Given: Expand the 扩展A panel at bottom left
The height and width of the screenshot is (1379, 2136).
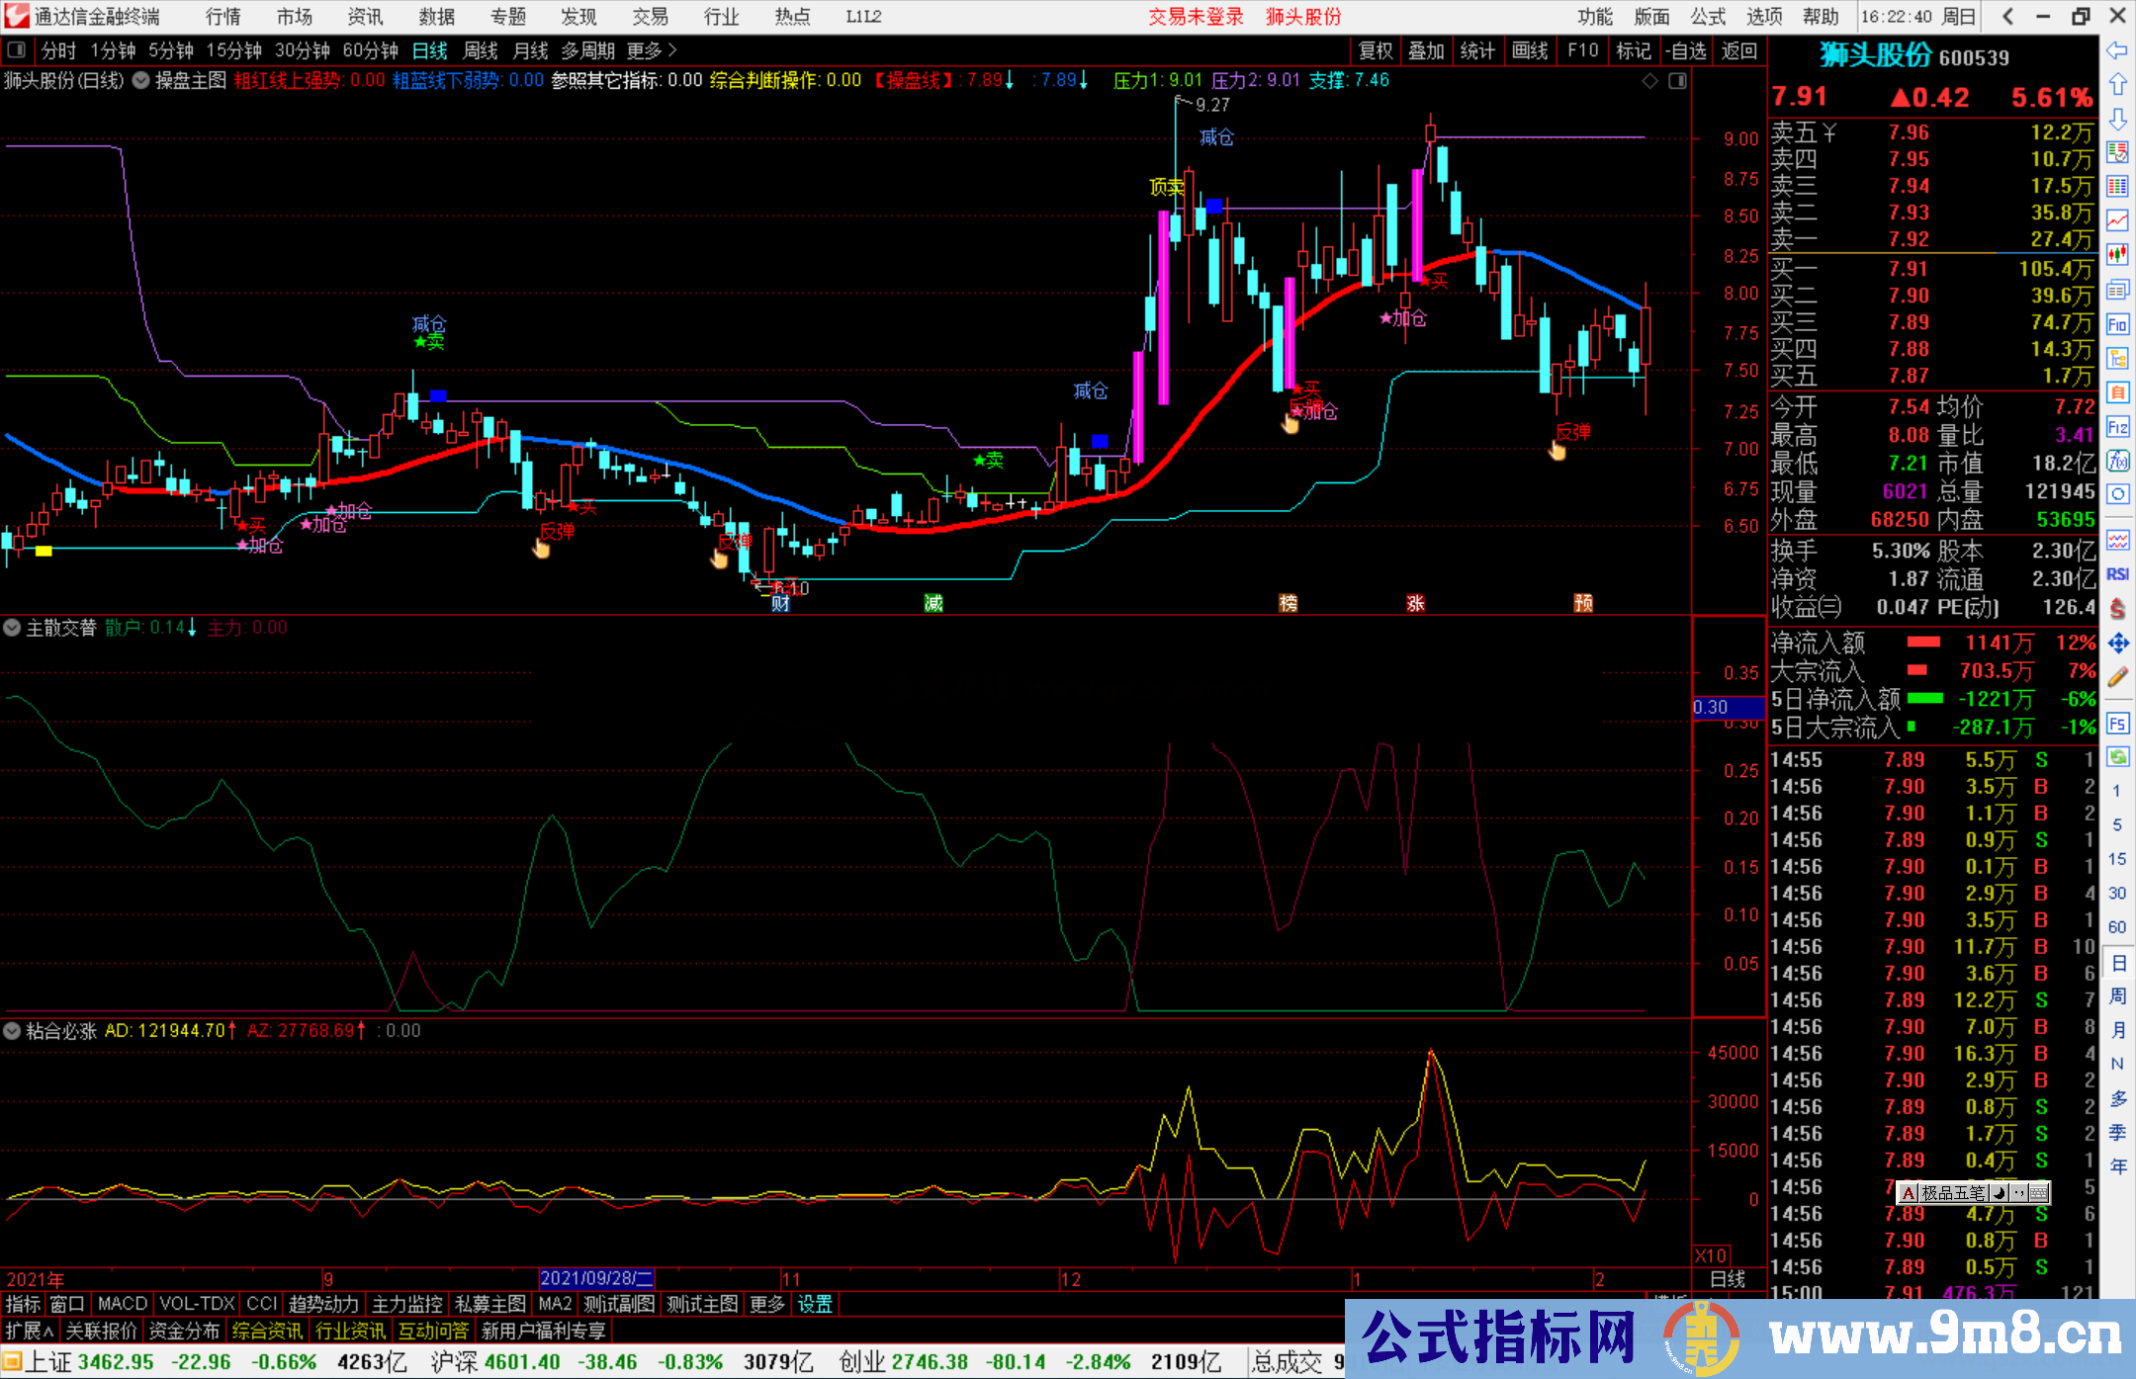Looking at the screenshot, I should coord(28,1330).
